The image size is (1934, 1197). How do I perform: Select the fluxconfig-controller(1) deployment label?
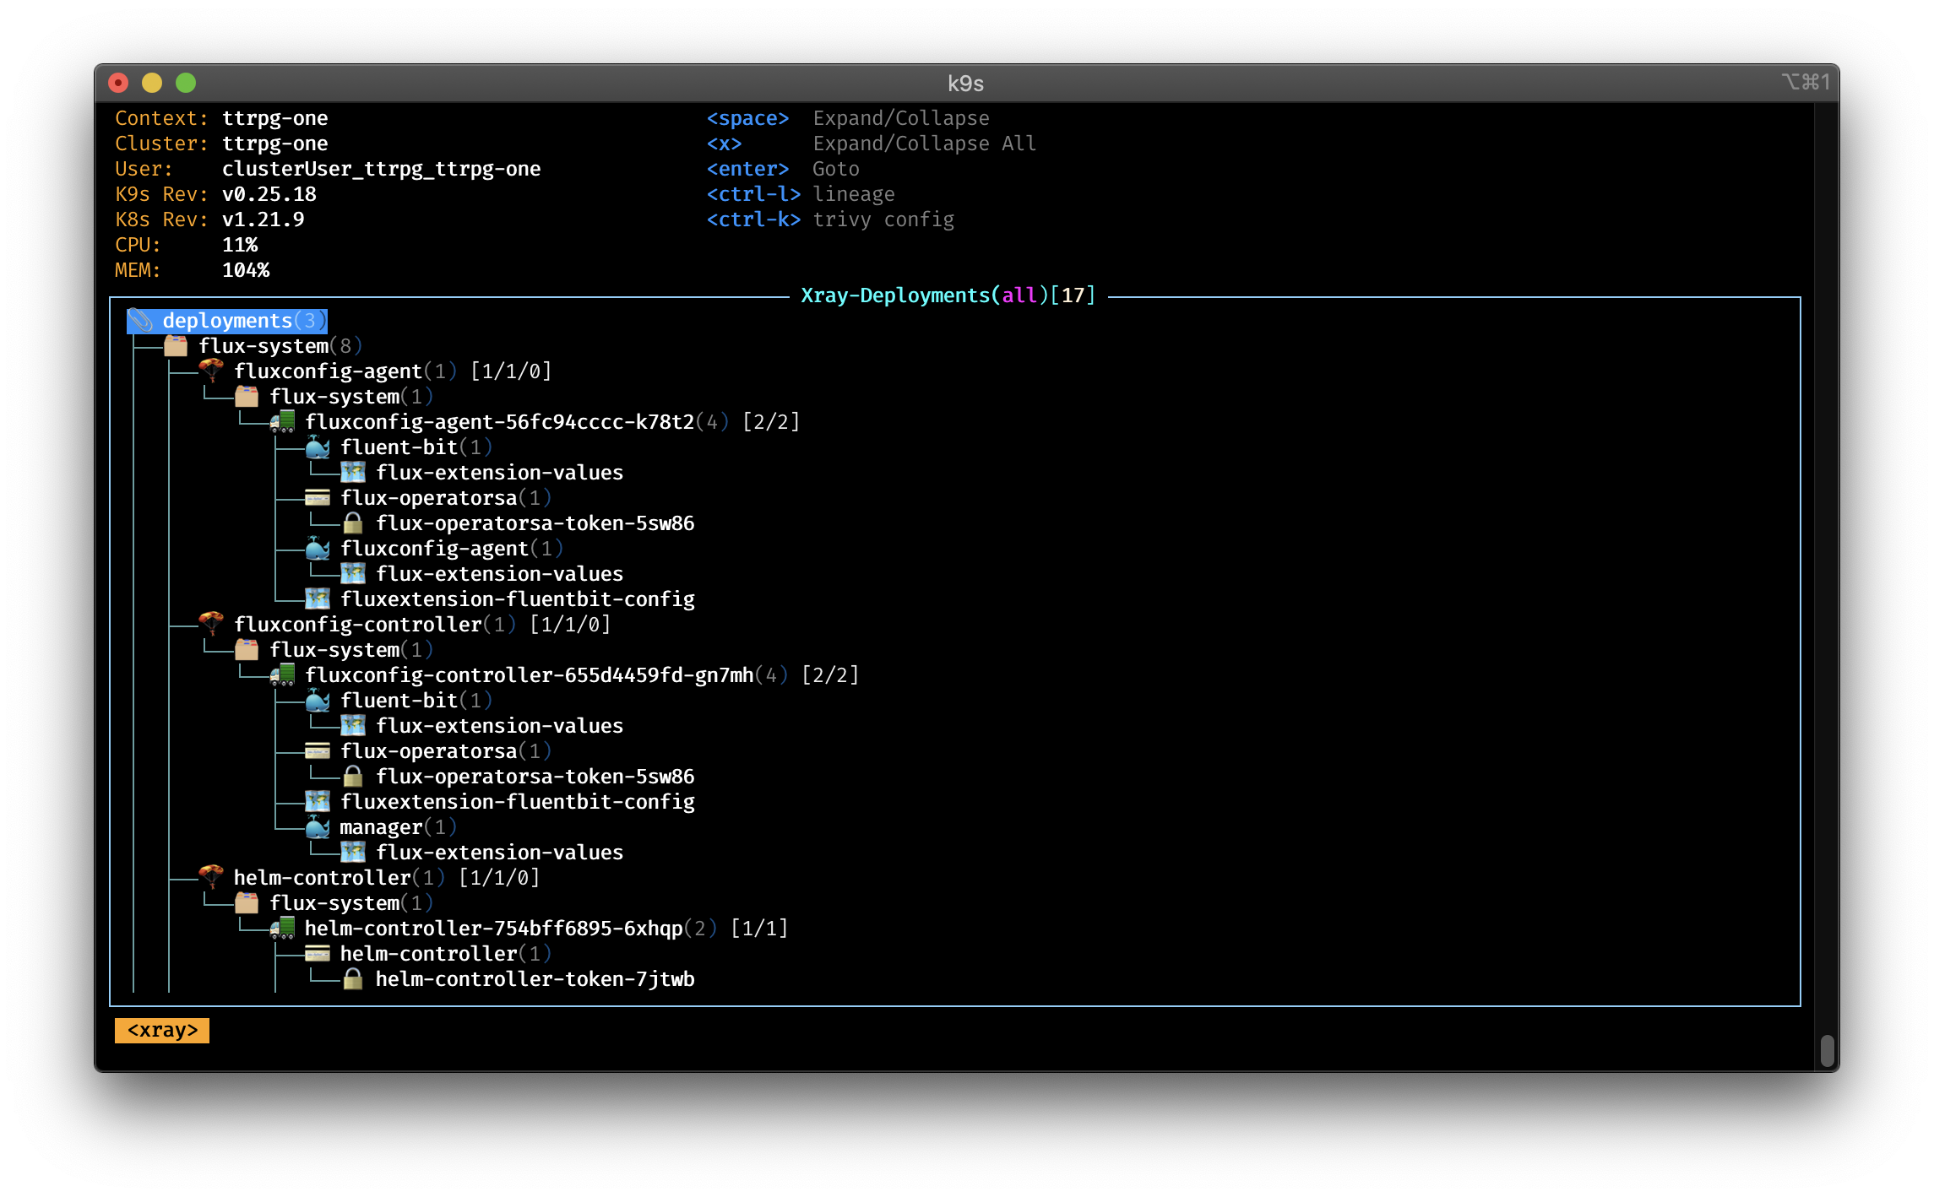point(375,625)
